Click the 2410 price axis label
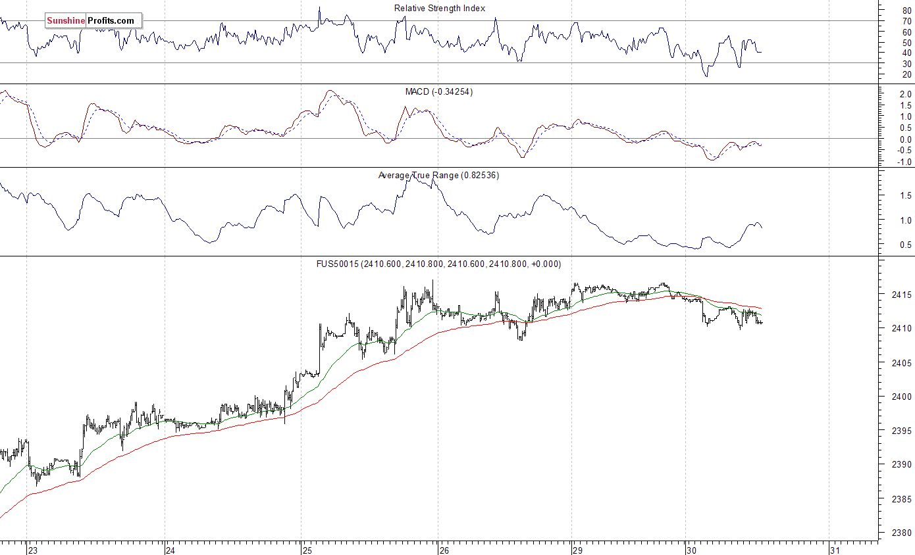The height and width of the screenshot is (555, 915). [902, 328]
